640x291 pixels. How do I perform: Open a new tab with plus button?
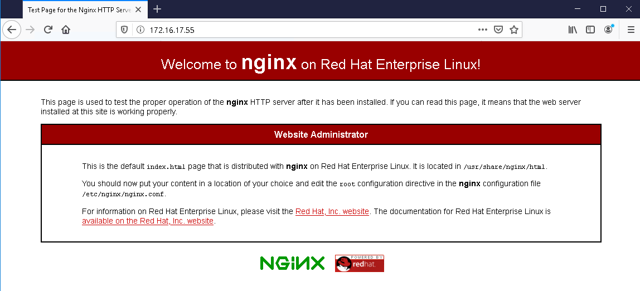(x=157, y=9)
